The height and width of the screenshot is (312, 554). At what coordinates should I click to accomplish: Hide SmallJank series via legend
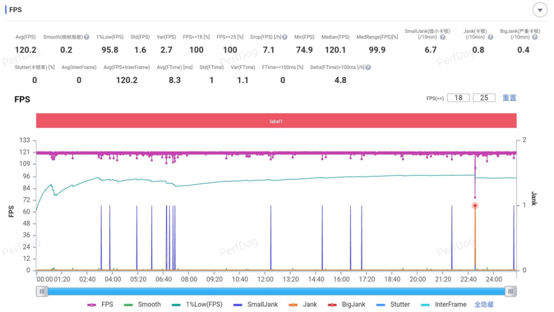[256, 305]
